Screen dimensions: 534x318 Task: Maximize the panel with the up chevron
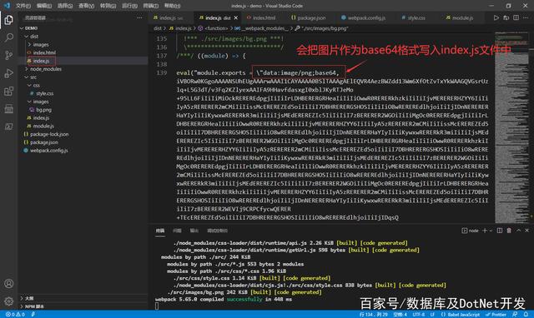click(518, 231)
